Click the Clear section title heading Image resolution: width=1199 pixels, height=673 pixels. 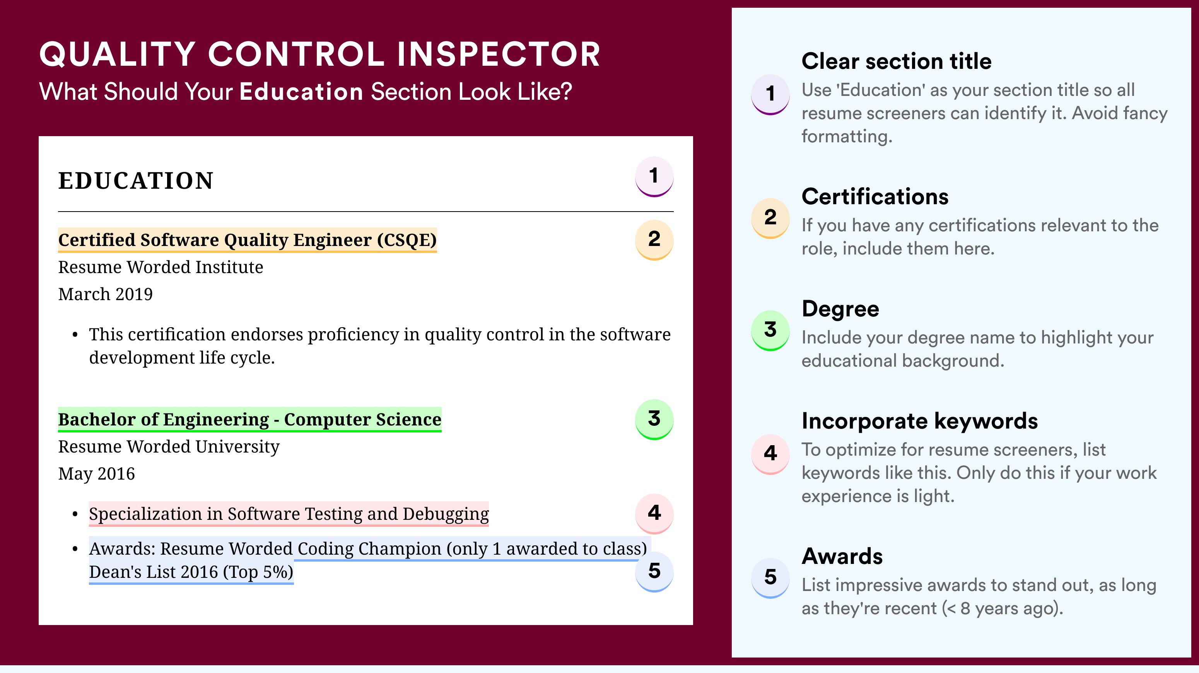pyautogui.click(x=896, y=61)
